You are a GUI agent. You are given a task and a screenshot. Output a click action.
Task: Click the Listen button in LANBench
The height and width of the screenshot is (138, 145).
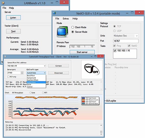pos(13,18)
